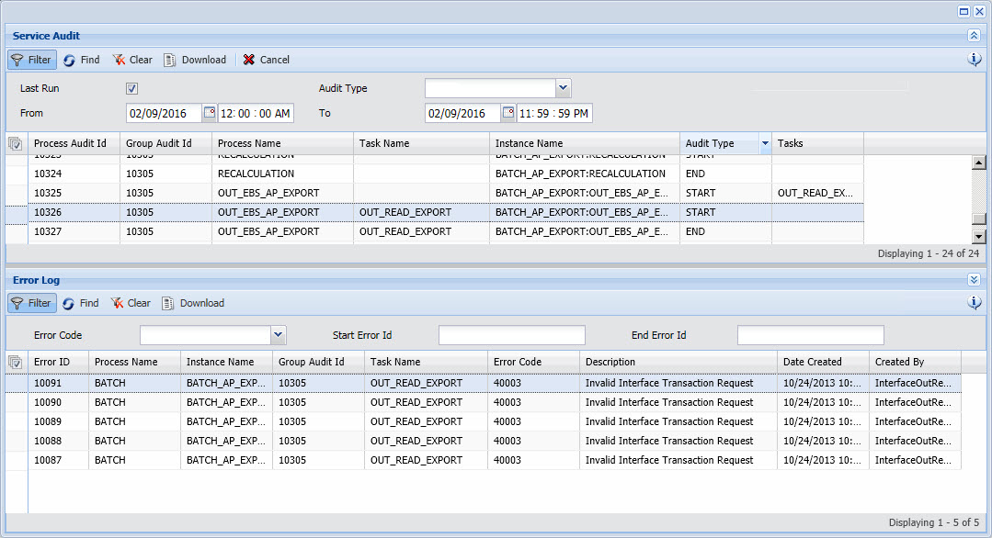Click the Start Error Id input field
Viewport: 992px width, 538px height.
tap(511, 335)
